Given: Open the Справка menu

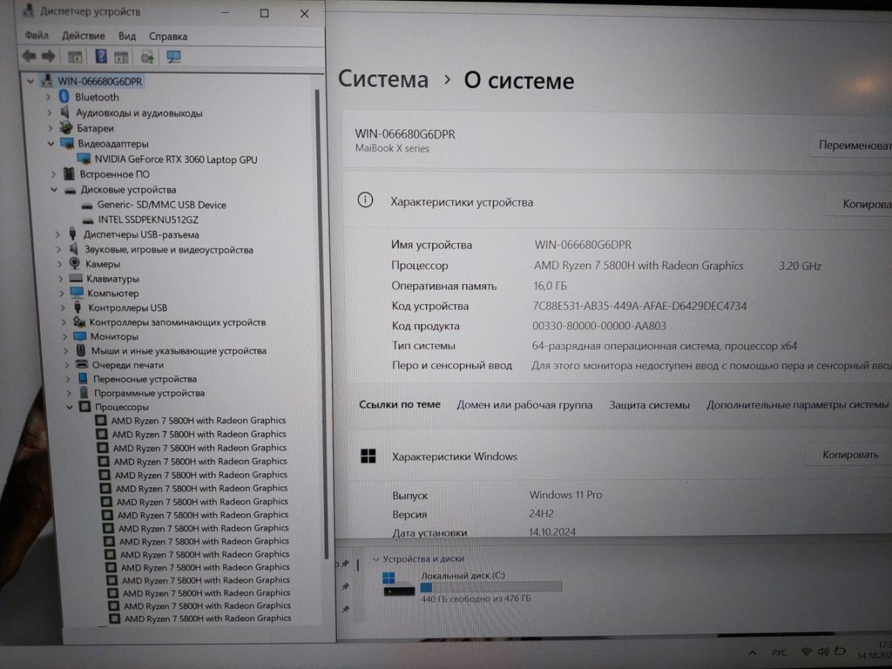Looking at the screenshot, I should 168,37.
